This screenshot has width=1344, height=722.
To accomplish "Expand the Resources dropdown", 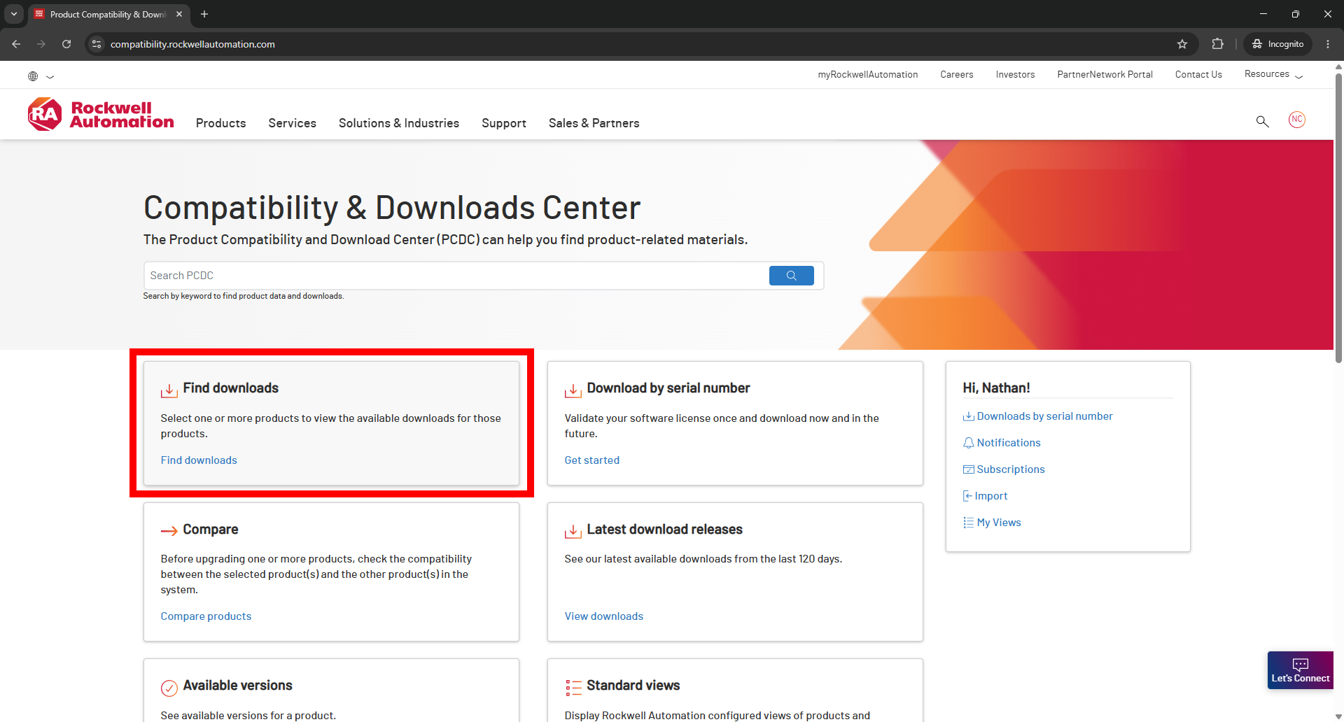I will coord(1273,74).
